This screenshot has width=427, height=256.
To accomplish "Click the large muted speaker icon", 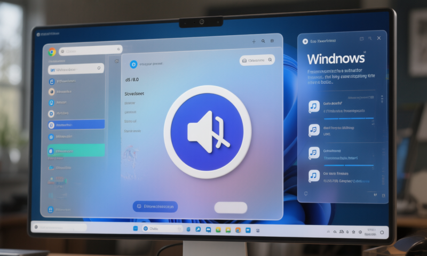I will pyautogui.click(x=208, y=132).
